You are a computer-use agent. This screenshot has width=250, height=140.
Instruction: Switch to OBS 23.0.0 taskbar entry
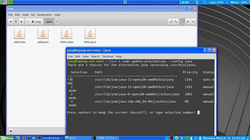(106, 138)
